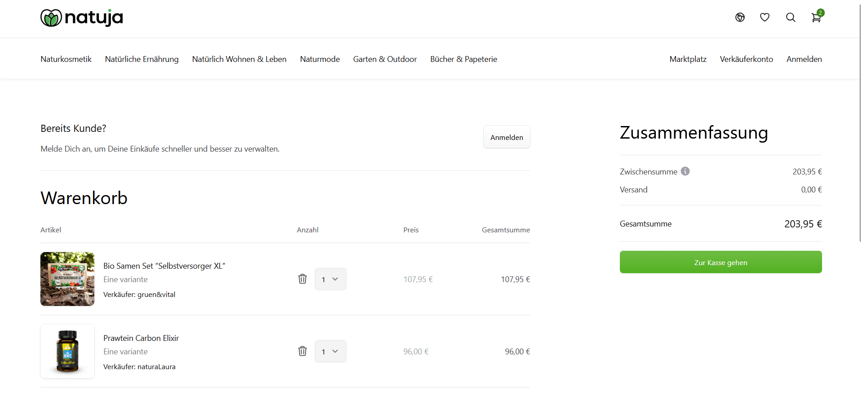Click Zur Kasse gehen button

pos(721,262)
